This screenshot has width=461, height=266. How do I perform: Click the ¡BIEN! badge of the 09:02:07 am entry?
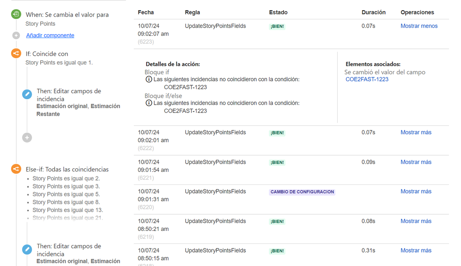coord(277,26)
